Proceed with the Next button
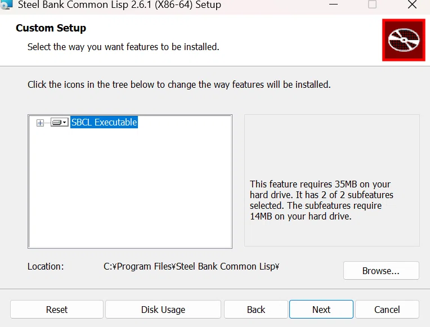The width and height of the screenshot is (430, 327). coord(321,310)
